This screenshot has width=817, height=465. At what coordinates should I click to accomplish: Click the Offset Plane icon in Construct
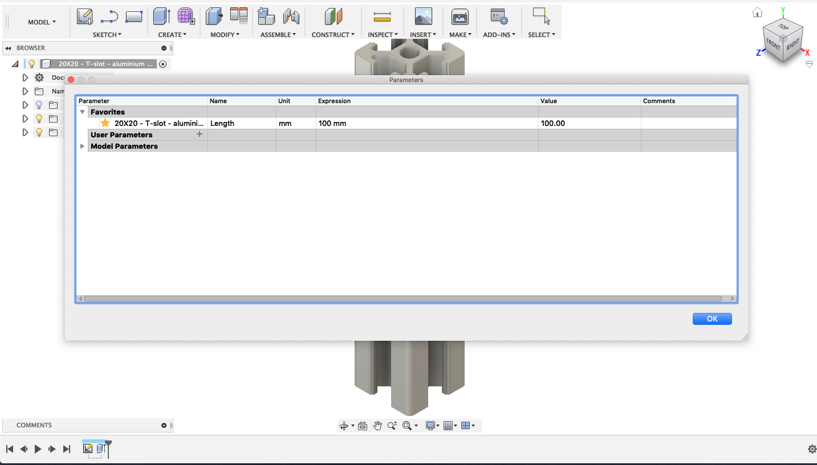tap(333, 17)
